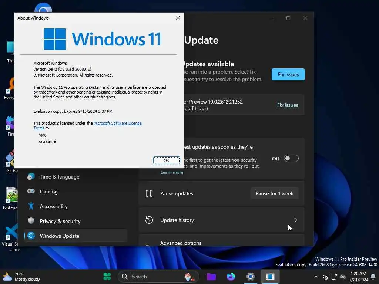Viewport: 379px width, 284px height.
Task: Close the Settings window
Action: click(x=305, y=18)
